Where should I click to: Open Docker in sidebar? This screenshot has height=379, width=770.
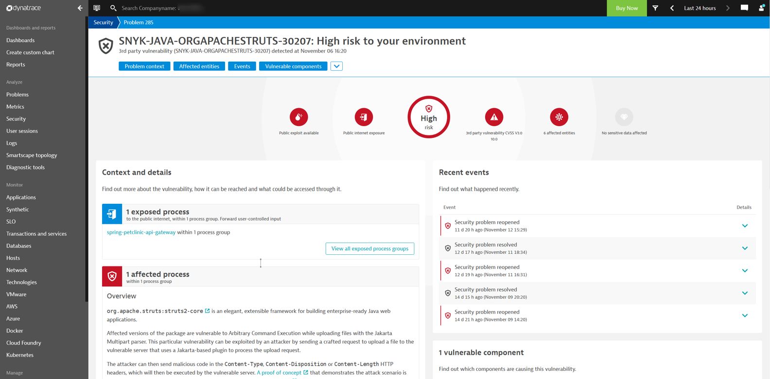15,331
